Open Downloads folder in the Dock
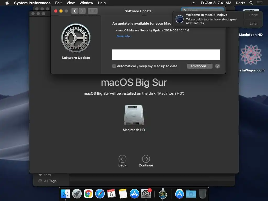The width and height of the screenshot is (268, 201). [191, 194]
